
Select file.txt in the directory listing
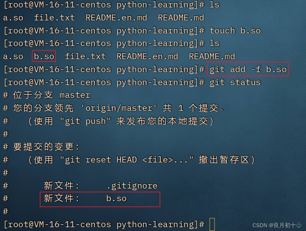click(x=54, y=17)
